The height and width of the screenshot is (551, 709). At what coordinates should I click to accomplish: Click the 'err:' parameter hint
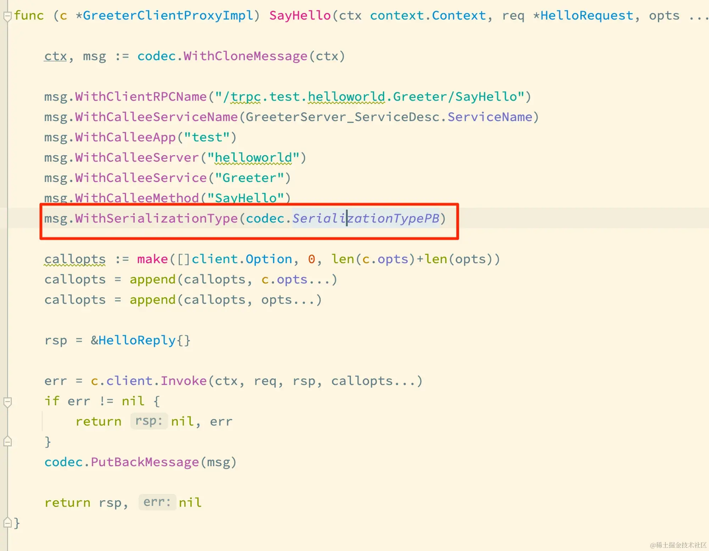coord(157,502)
